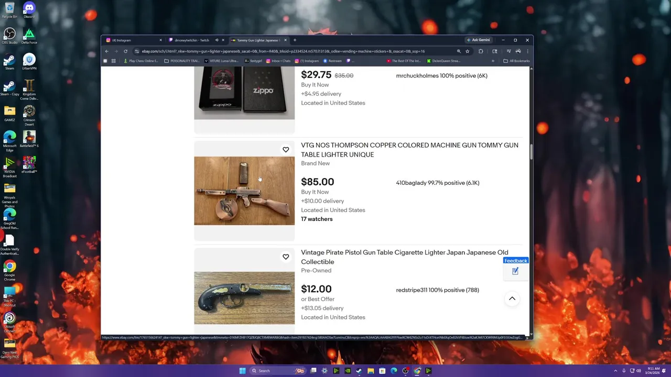Launch Ubisoft Connect desktop shortcut

point(9,323)
